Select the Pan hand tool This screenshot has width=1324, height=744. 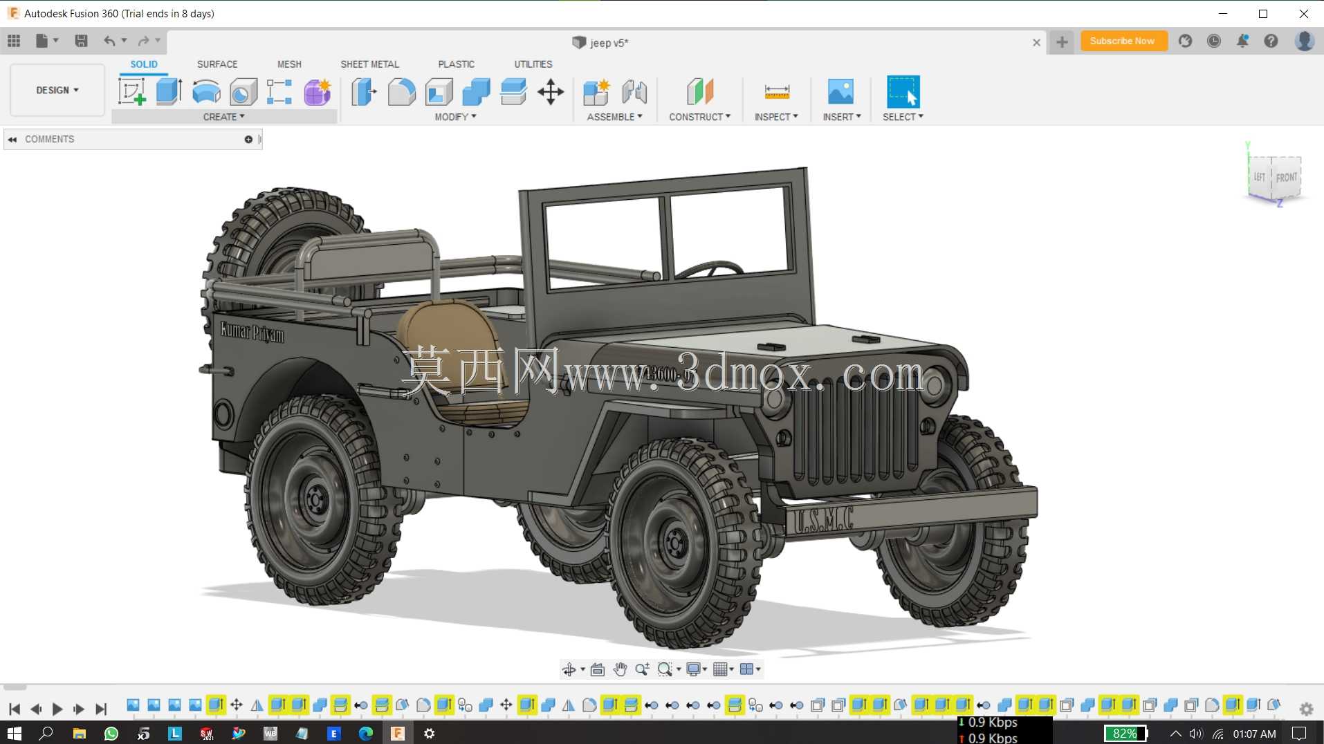coord(620,669)
